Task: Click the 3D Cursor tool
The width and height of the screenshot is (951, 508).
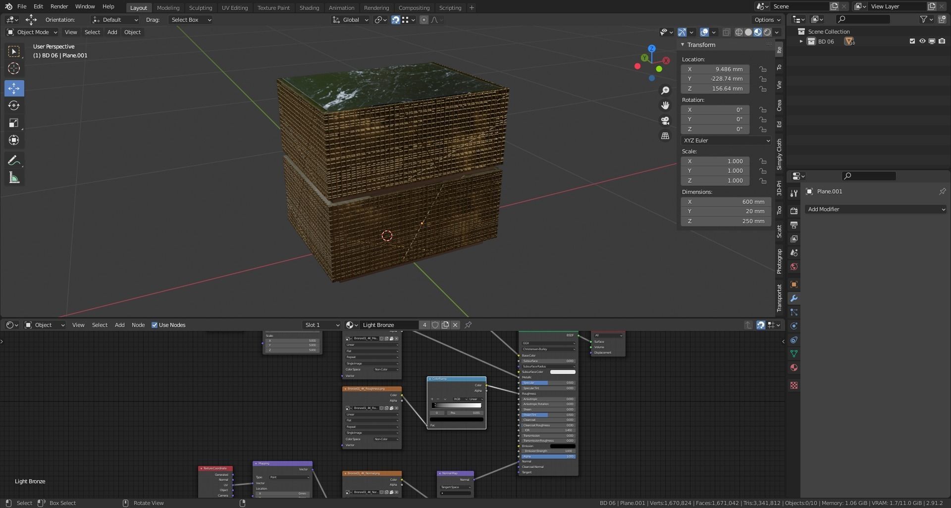Action: point(14,68)
